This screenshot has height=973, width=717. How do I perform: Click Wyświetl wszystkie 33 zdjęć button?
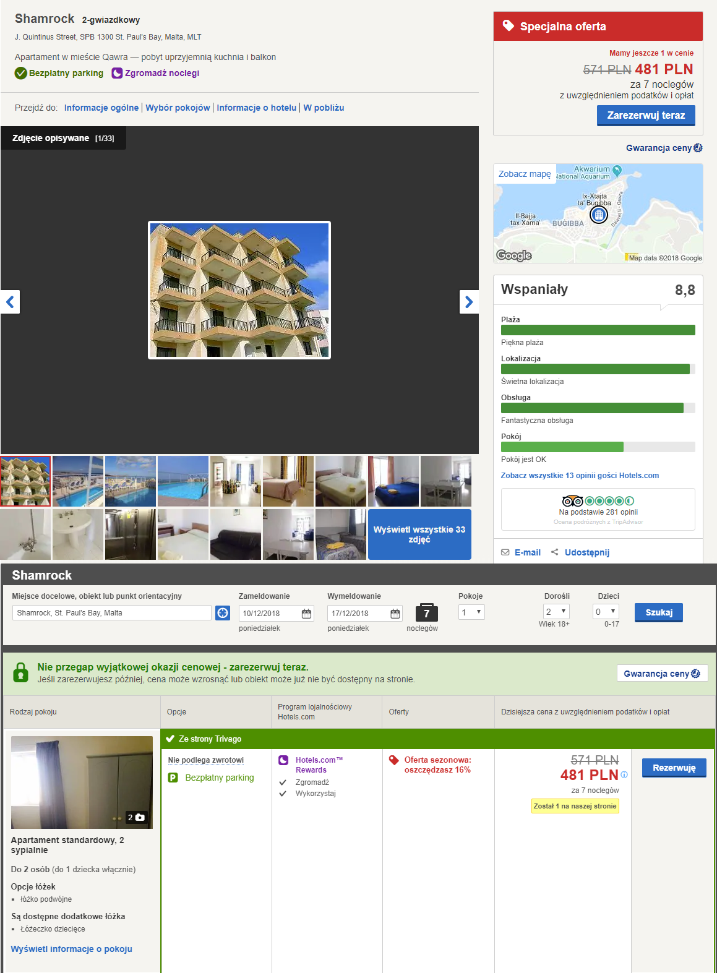coord(419,534)
